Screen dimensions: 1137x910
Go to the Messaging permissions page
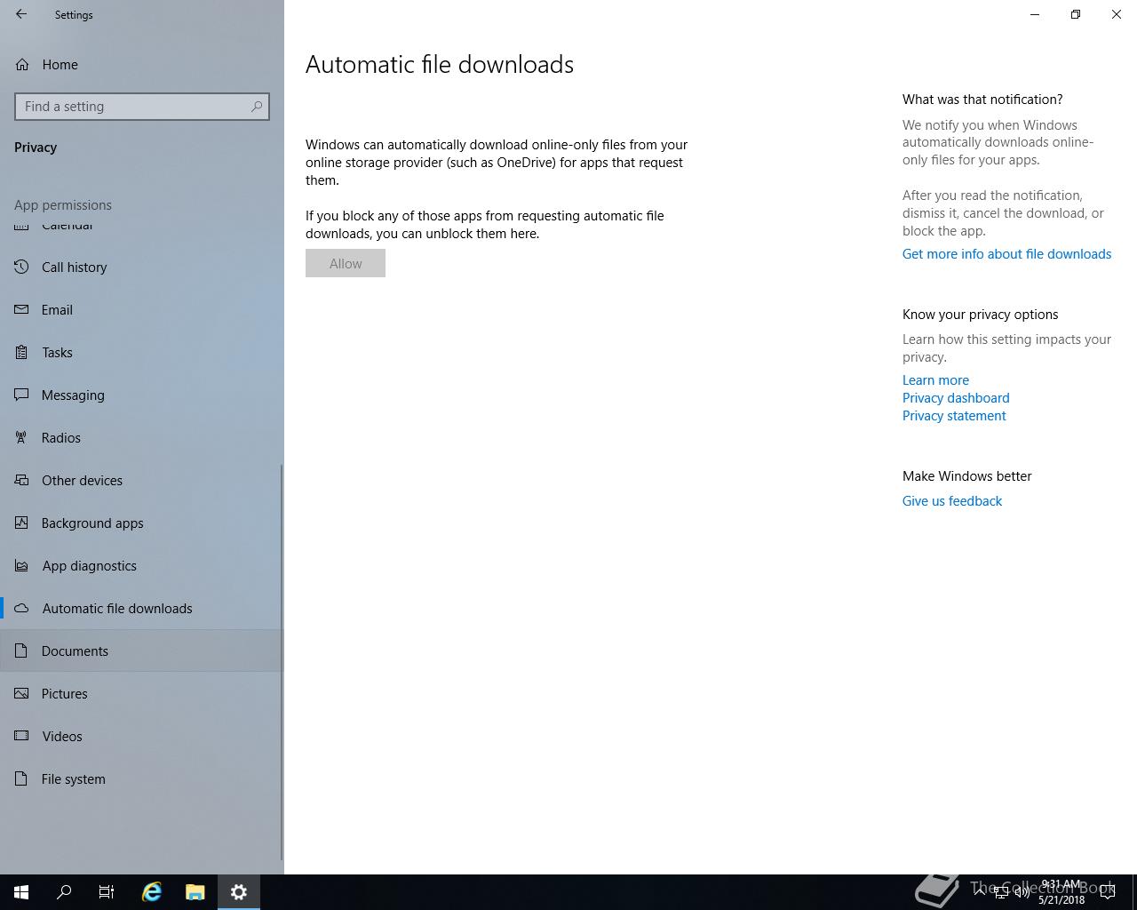click(x=142, y=395)
